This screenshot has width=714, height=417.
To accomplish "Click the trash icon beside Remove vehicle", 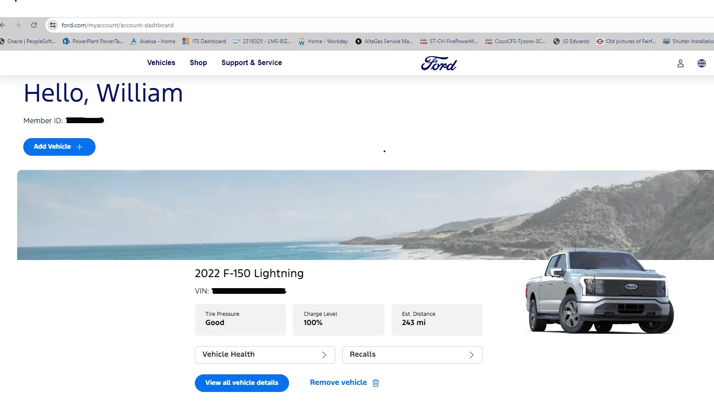I will (376, 383).
